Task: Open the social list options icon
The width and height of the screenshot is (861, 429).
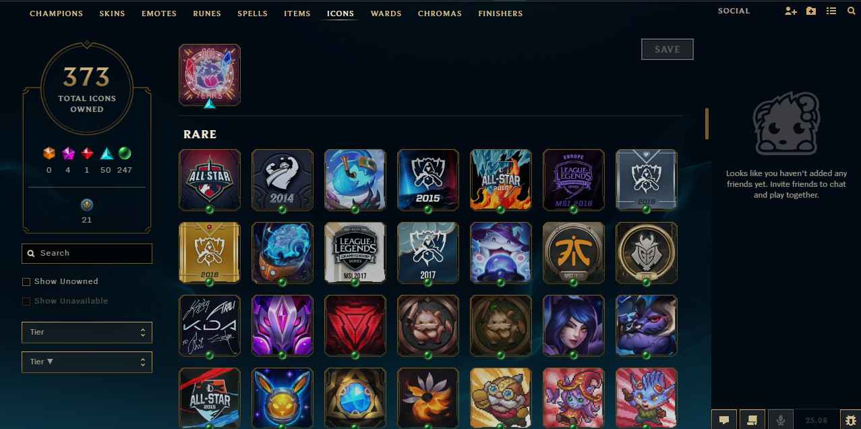Action: click(831, 11)
